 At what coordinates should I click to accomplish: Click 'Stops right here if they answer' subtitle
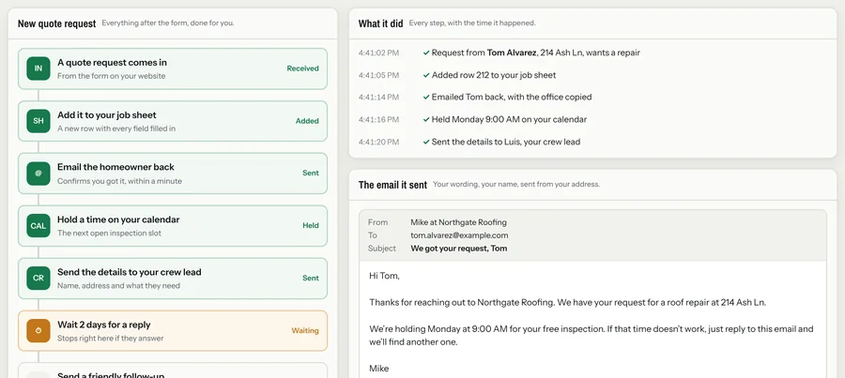click(x=111, y=339)
